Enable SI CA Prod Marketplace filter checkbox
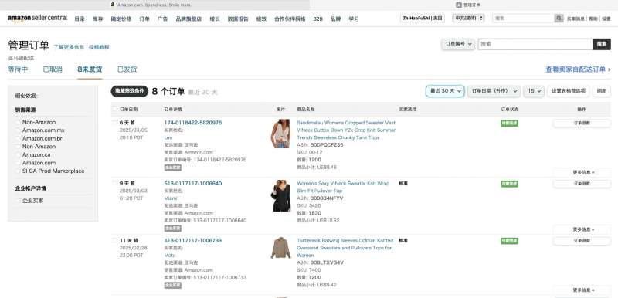This screenshot has height=298, width=618. (x=18, y=171)
